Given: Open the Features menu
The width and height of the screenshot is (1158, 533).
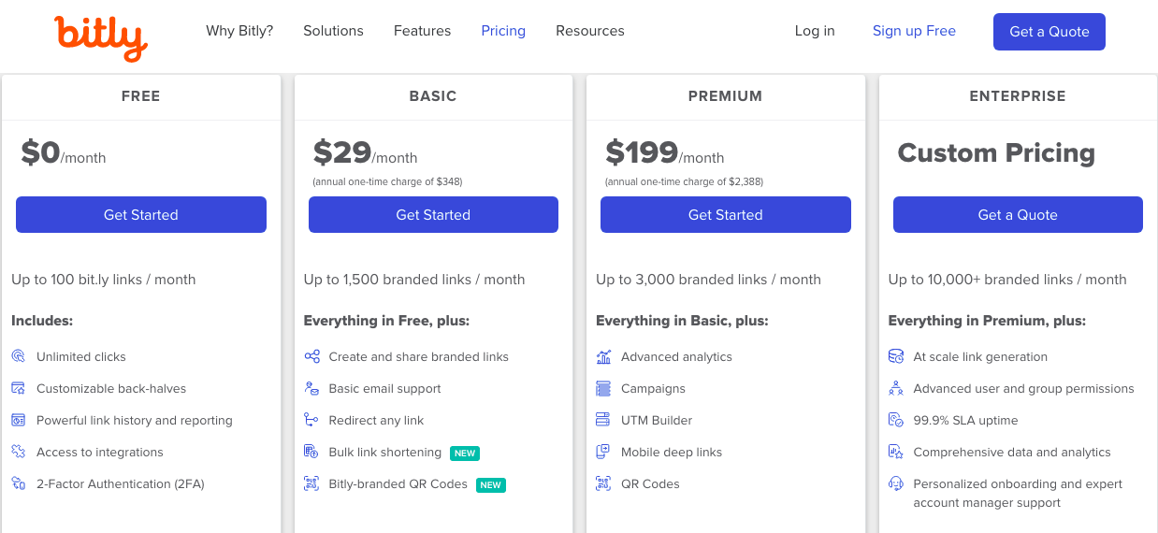Looking at the screenshot, I should click(x=422, y=31).
